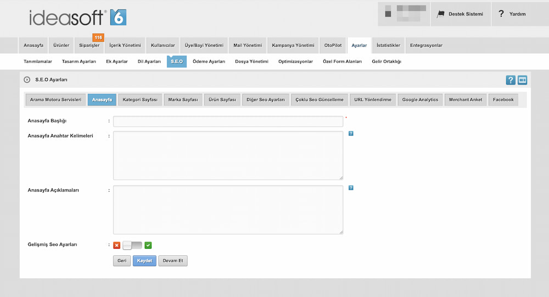Click the Yardım question mark button
This screenshot has height=297, width=549.
pos(501,14)
